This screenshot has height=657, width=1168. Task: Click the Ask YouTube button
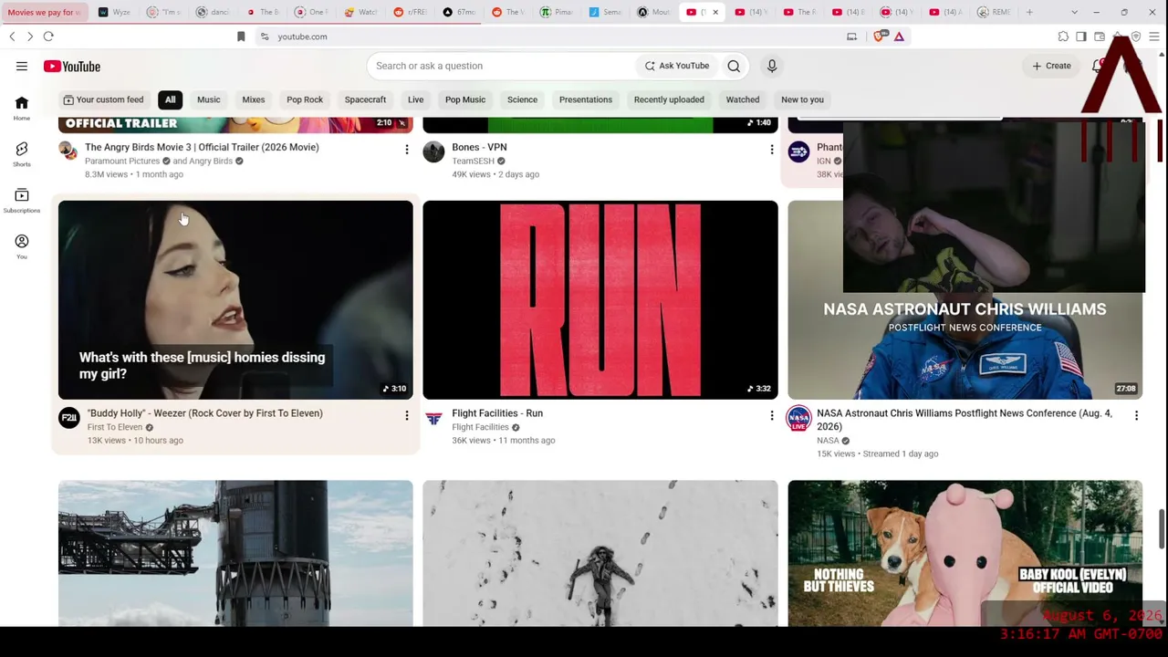677,66
